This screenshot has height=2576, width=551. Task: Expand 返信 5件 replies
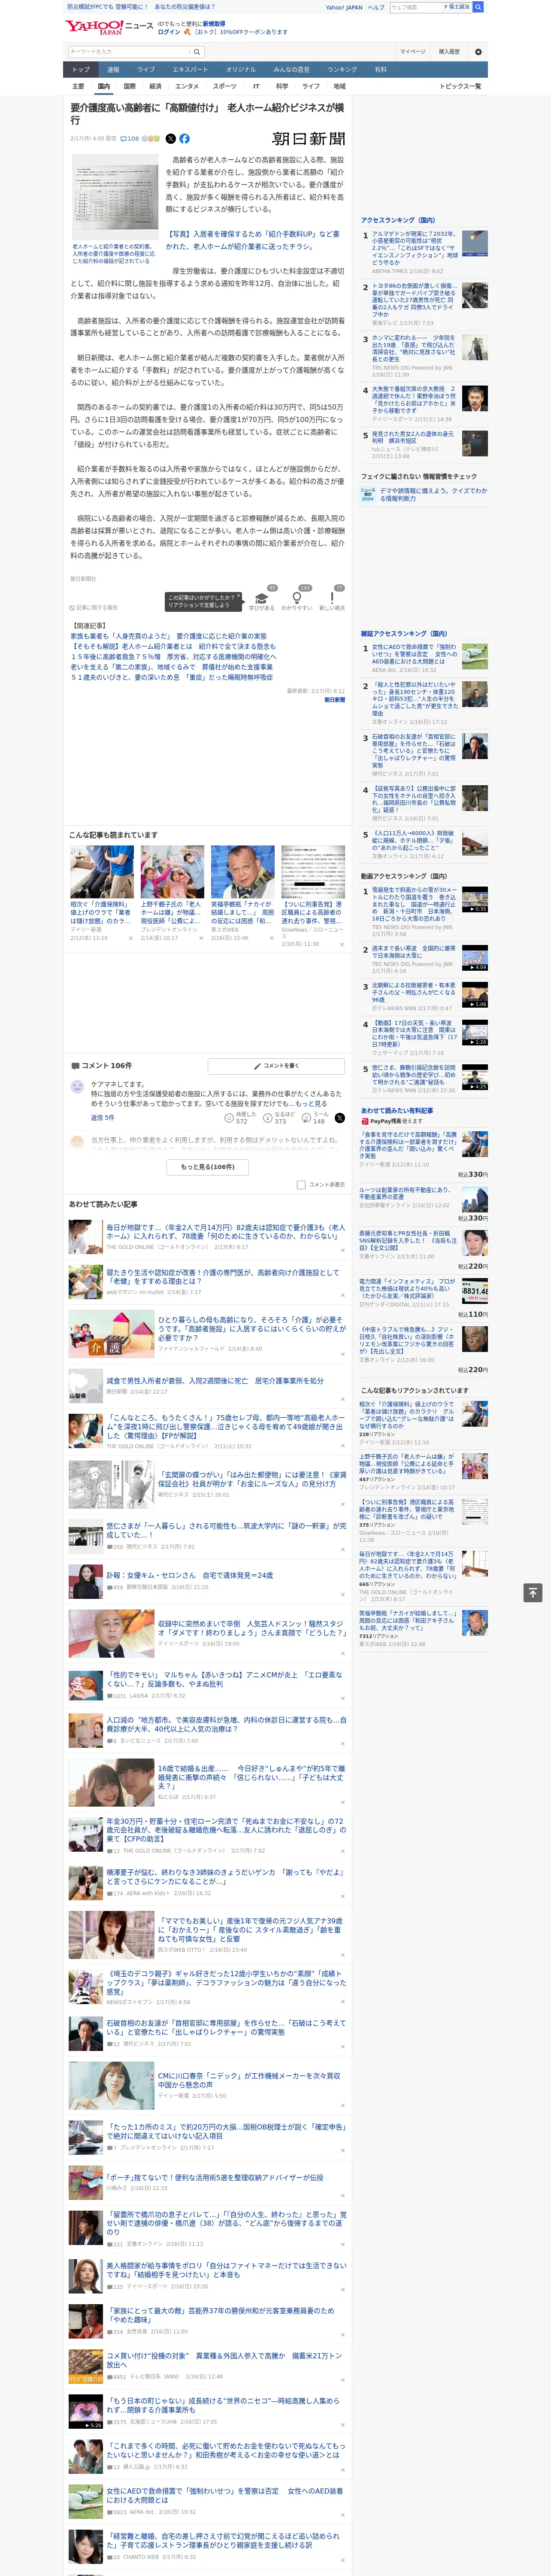coord(102,1118)
